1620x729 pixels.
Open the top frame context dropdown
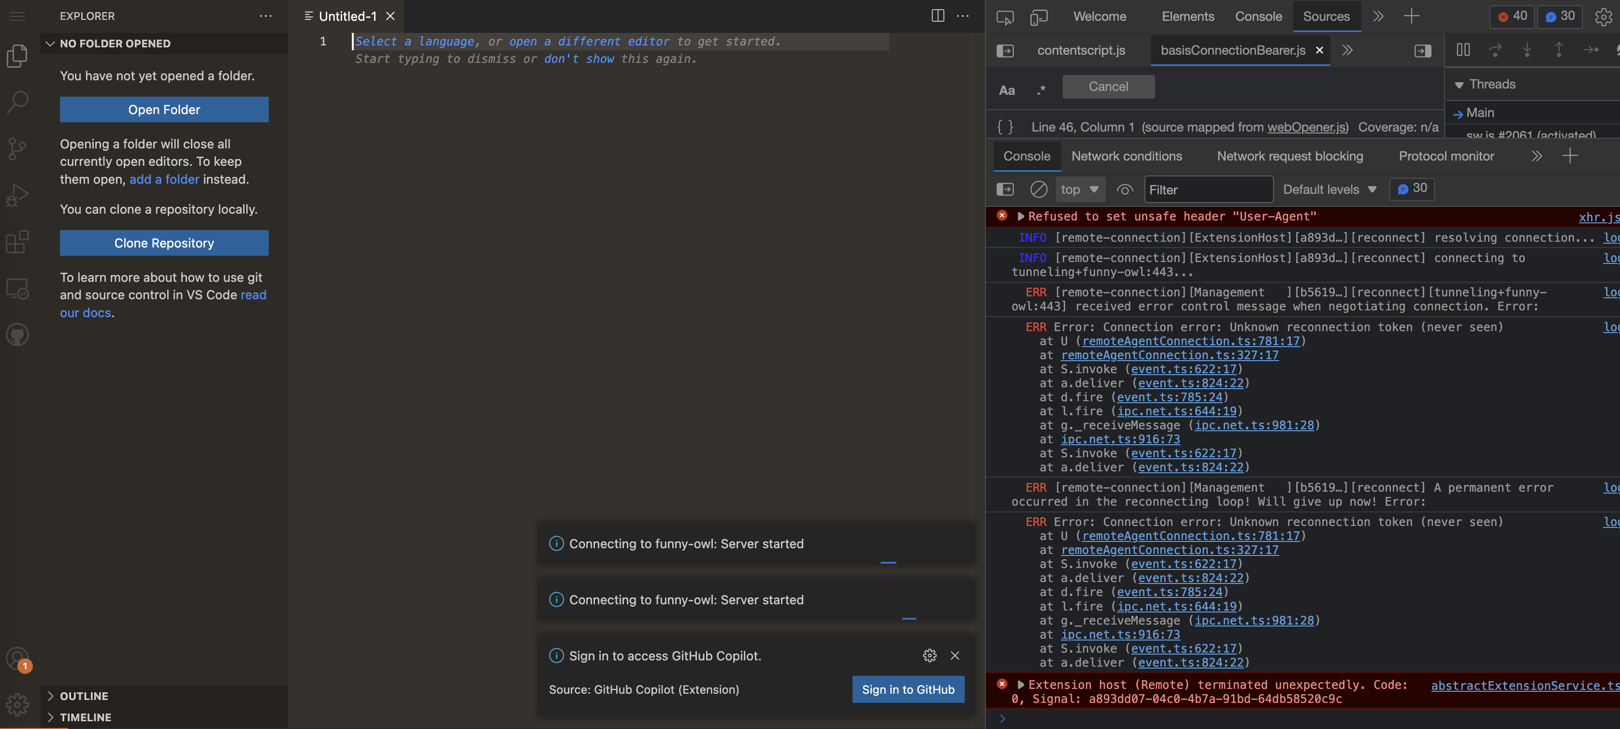point(1080,189)
